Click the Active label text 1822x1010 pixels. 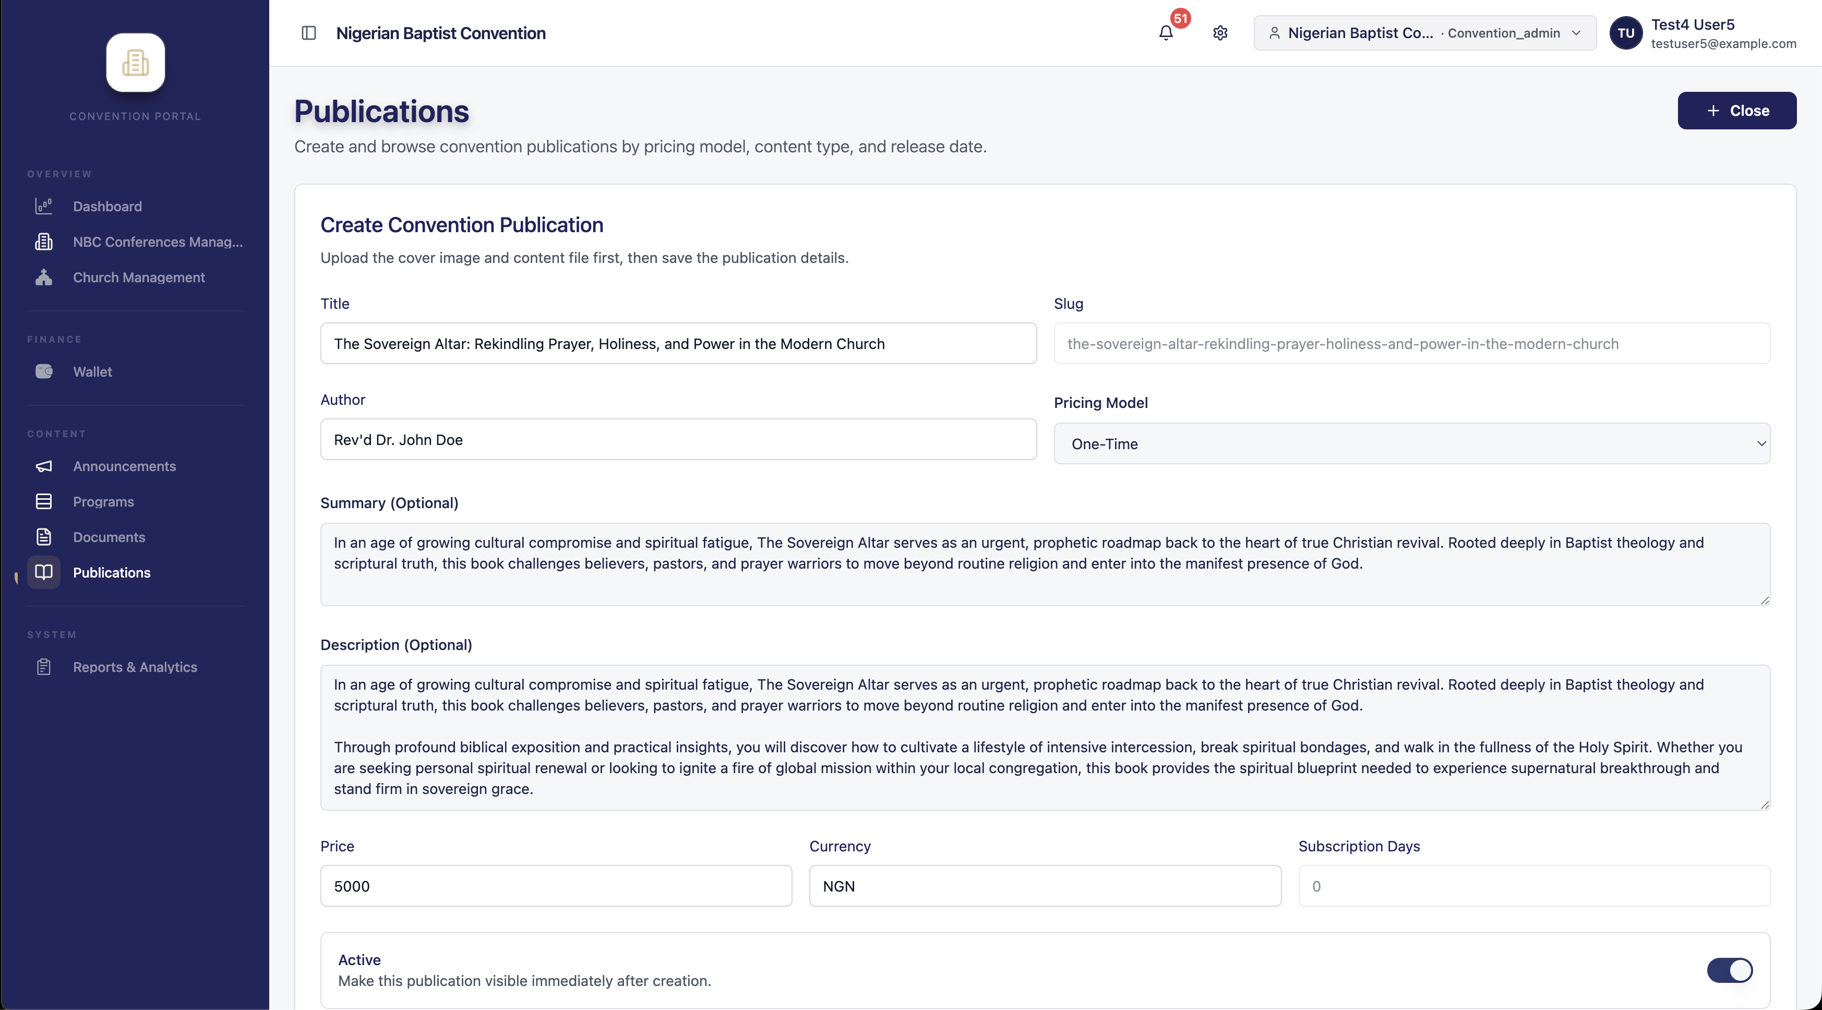pyautogui.click(x=359, y=960)
